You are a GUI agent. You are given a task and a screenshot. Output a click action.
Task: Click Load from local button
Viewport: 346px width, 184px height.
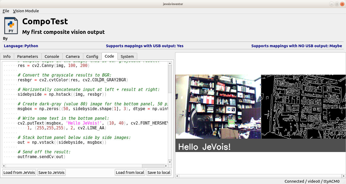tap(130, 173)
